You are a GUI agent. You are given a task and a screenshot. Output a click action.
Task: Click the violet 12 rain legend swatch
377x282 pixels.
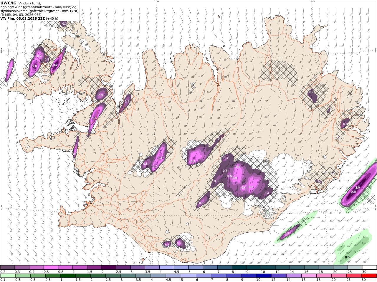click(279, 276)
